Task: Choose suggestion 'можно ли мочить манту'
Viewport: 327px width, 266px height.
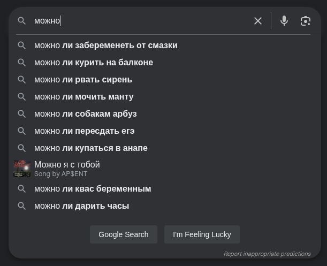Action: (84, 97)
